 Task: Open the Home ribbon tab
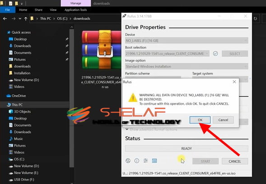[23, 10]
